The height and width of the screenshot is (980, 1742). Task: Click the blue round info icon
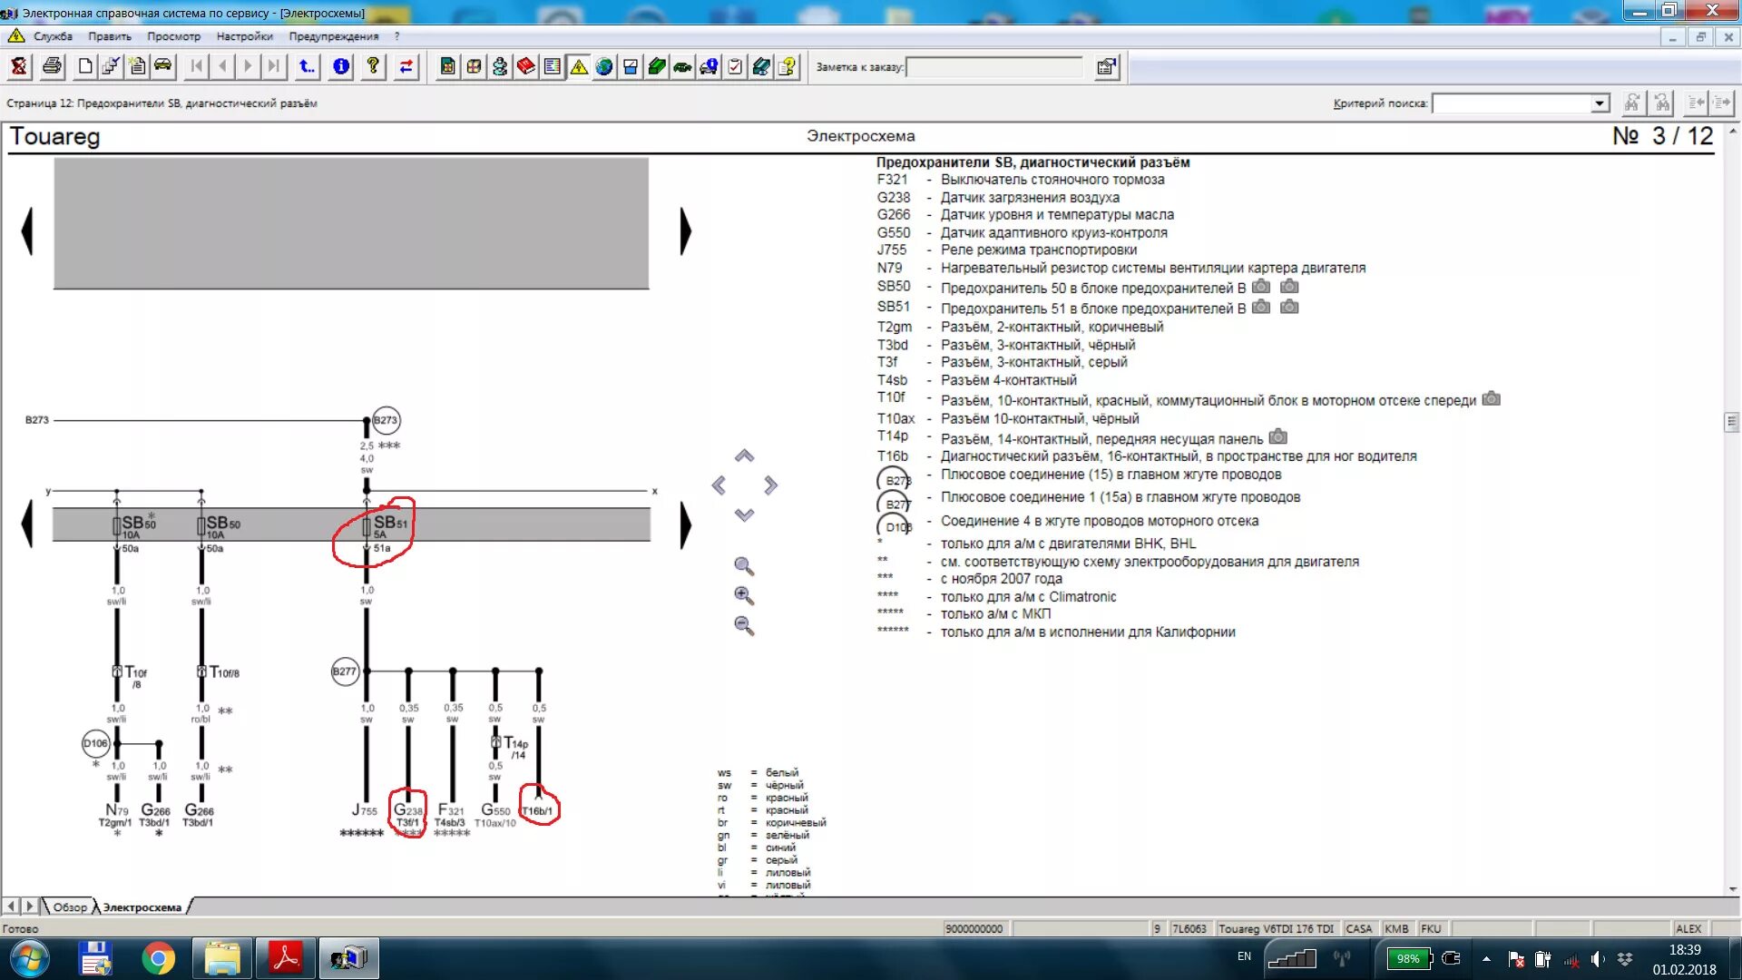coord(341,66)
